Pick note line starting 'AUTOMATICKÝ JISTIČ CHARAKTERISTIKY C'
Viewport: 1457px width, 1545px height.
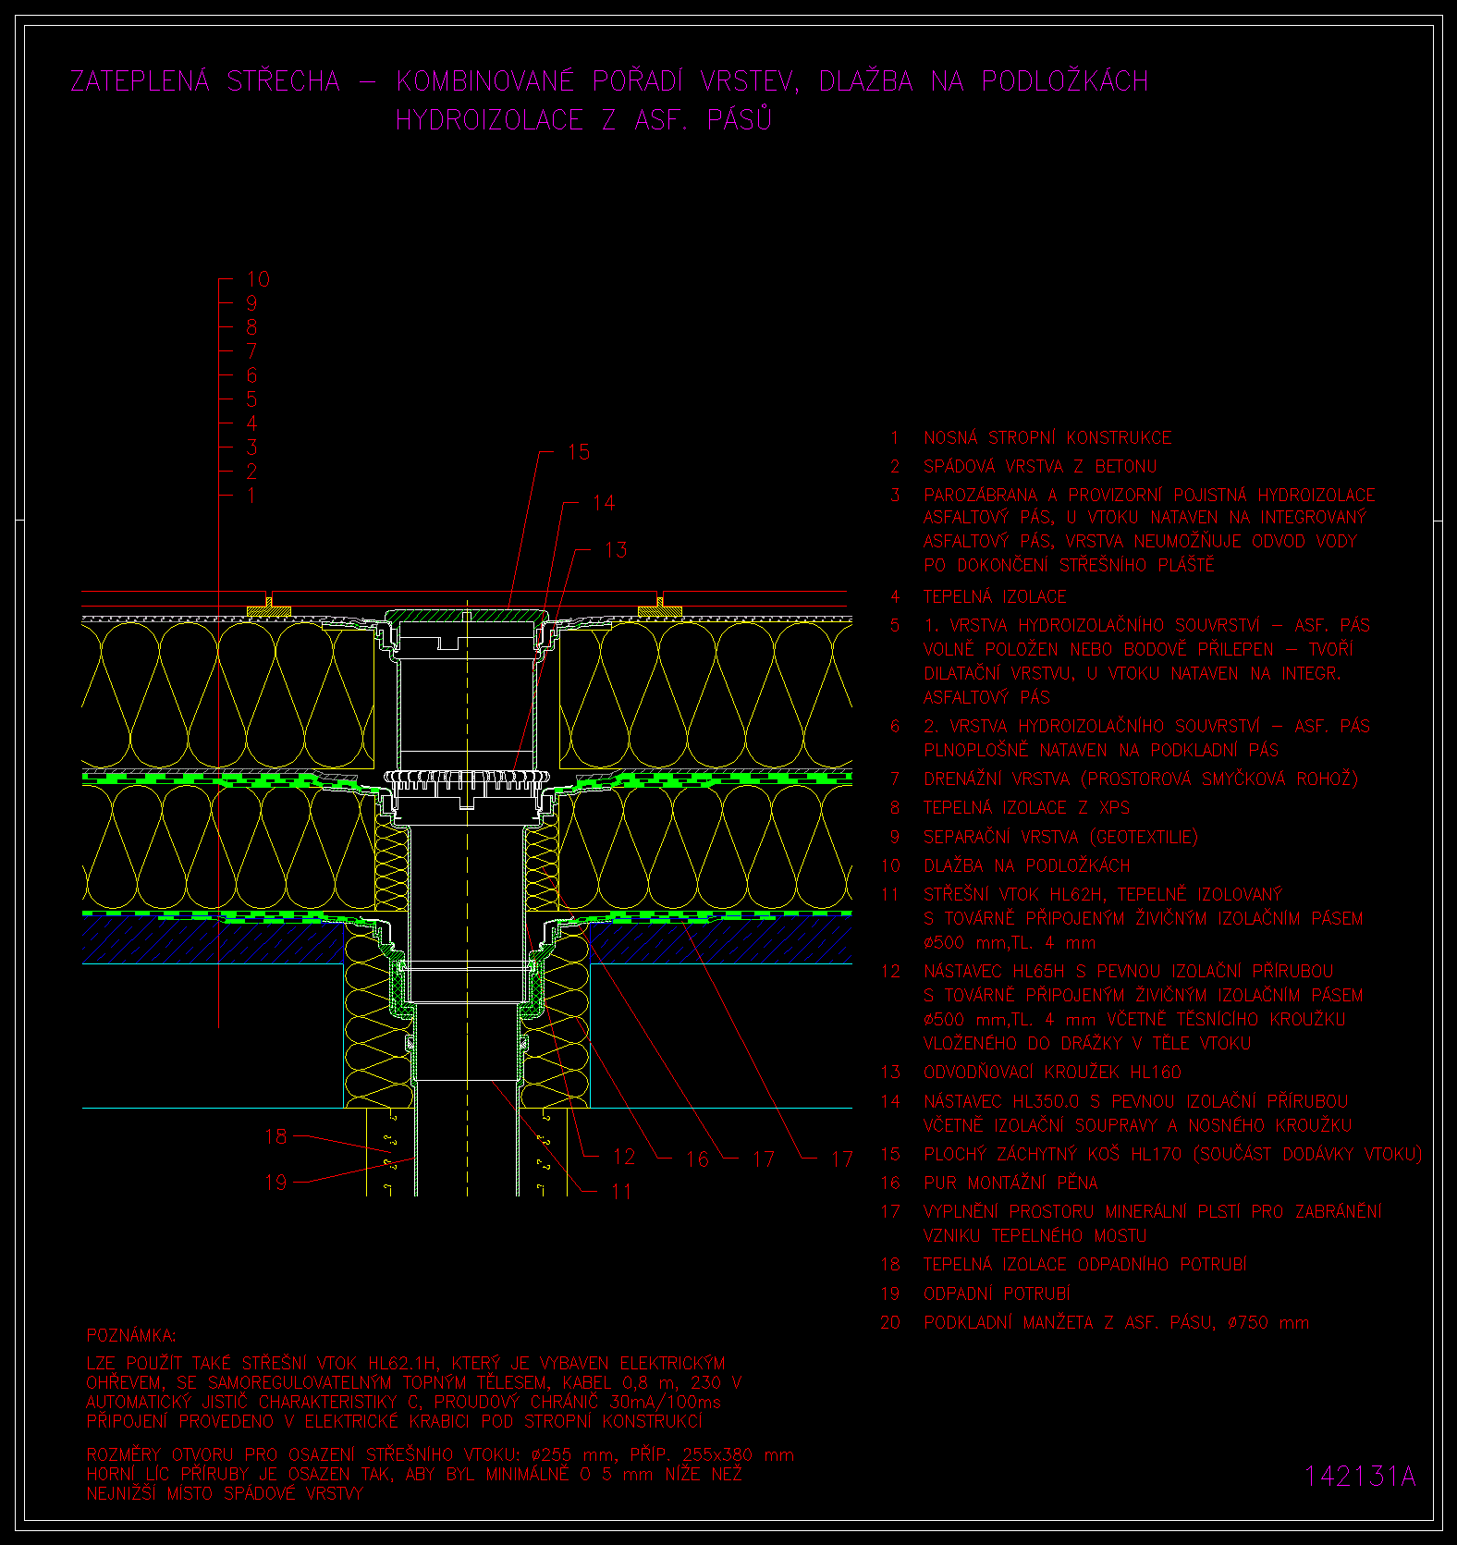tap(403, 1402)
